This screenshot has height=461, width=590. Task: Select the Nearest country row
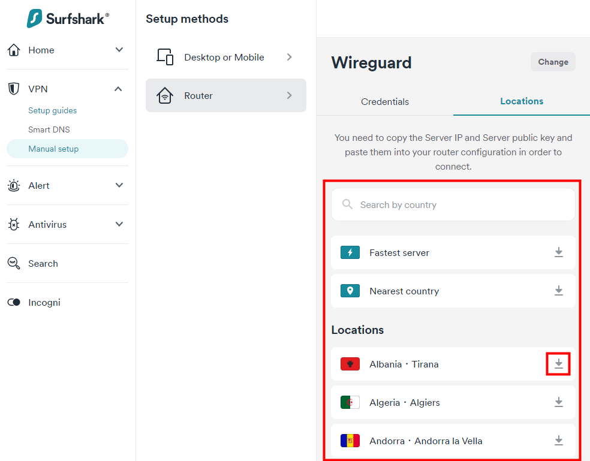pos(453,291)
